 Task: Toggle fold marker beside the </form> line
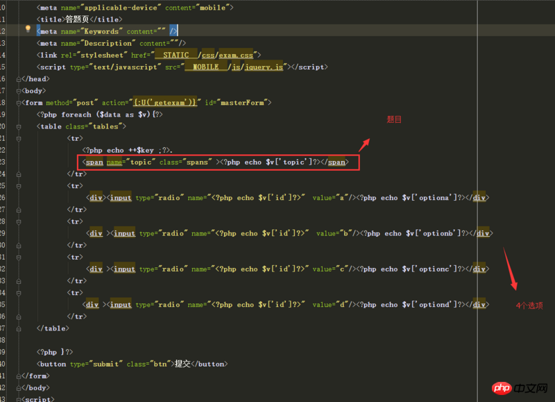pos(19,376)
